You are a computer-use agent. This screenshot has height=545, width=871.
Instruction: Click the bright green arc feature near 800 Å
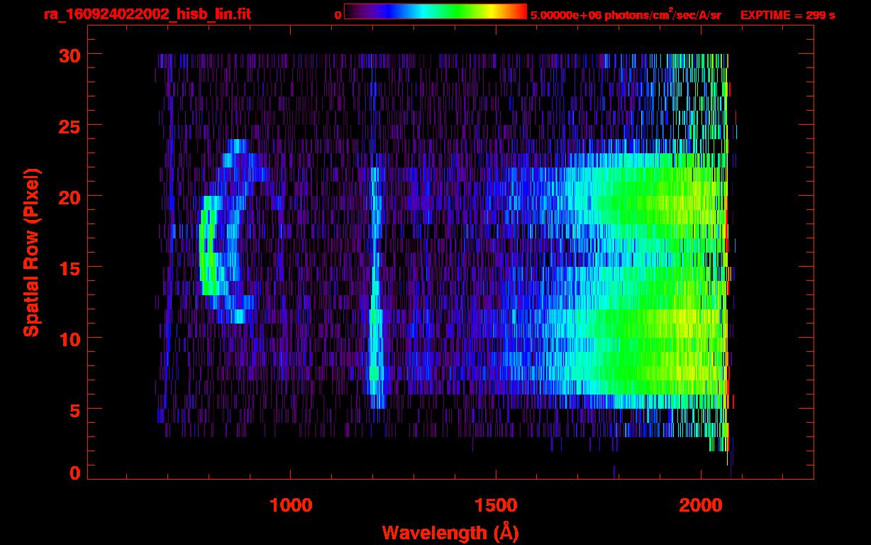pyautogui.click(x=208, y=245)
